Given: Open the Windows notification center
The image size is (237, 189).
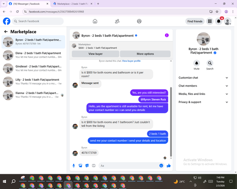Looking at the screenshot, I should [231, 181].
